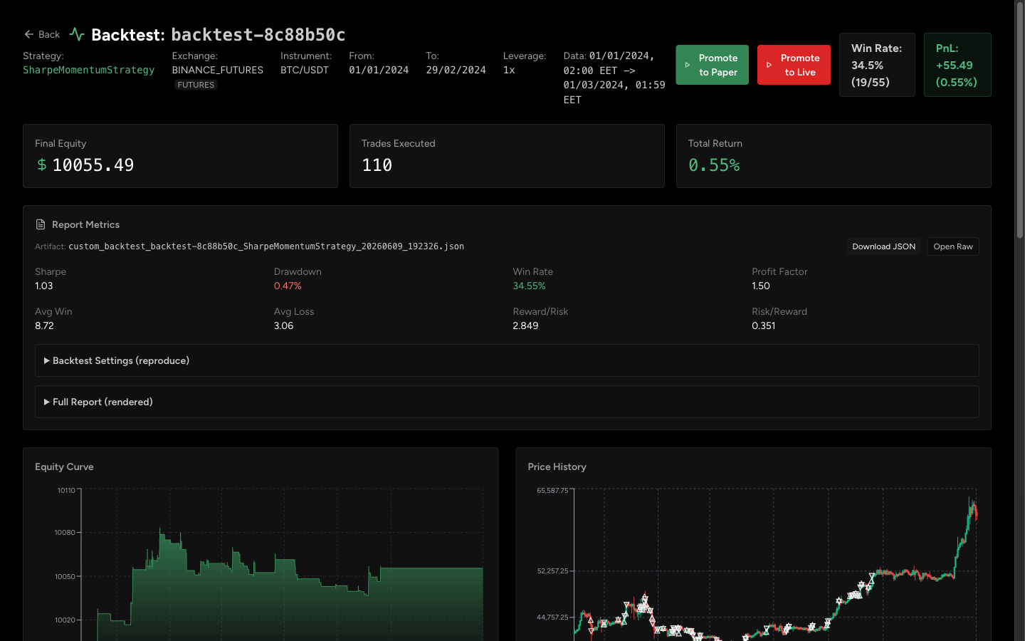The height and width of the screenshot is (641, 1025).
Task: Click the Equity Curve chart title
Action: pos(64,467)
